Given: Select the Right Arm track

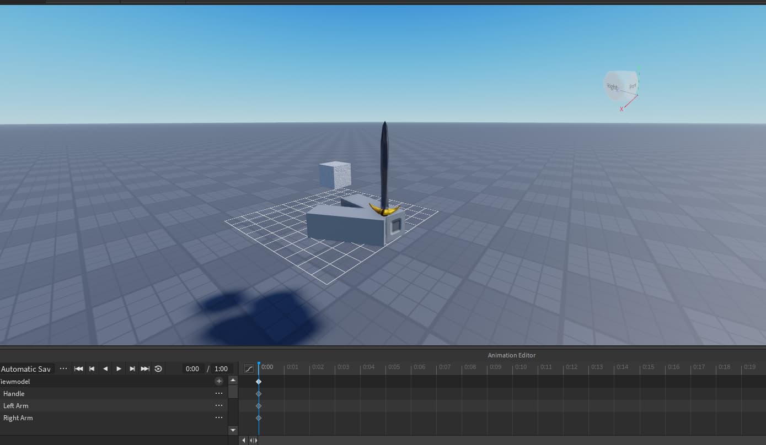Looking at the screenshot, I should [x=18, y=418].
